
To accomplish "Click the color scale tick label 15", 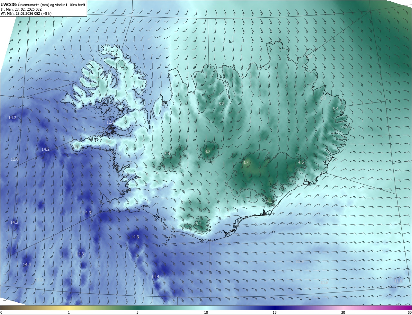I will coord(275,312).
